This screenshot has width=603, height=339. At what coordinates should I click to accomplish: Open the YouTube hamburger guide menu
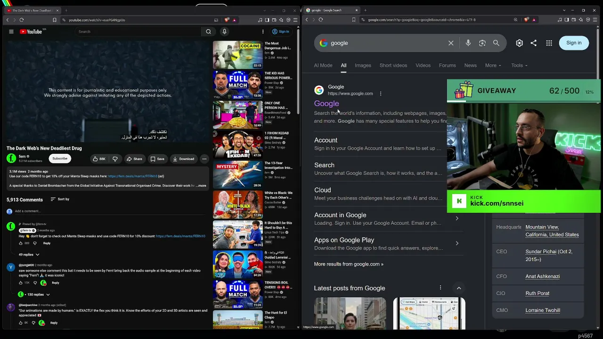[11, 32]
